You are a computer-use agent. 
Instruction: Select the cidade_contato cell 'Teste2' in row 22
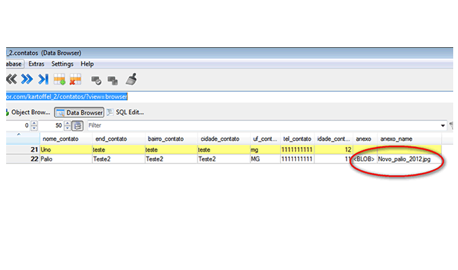coord(224,159)
